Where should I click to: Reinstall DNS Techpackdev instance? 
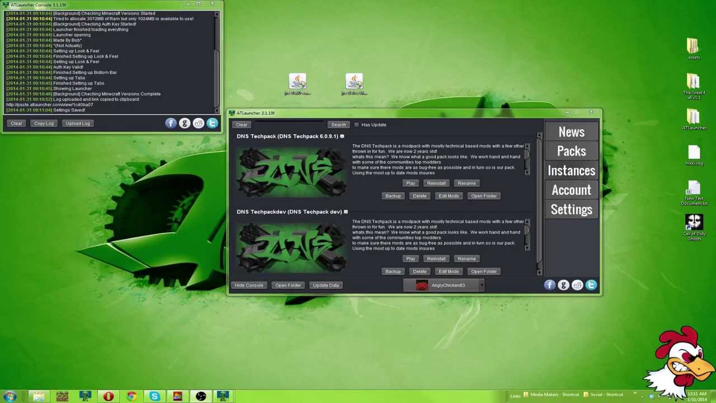(x=436, y=259)
